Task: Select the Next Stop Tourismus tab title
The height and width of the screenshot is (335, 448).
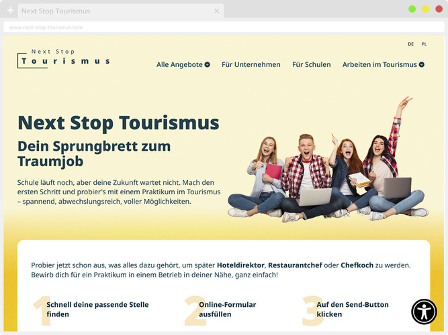Action: coord(55,11)
